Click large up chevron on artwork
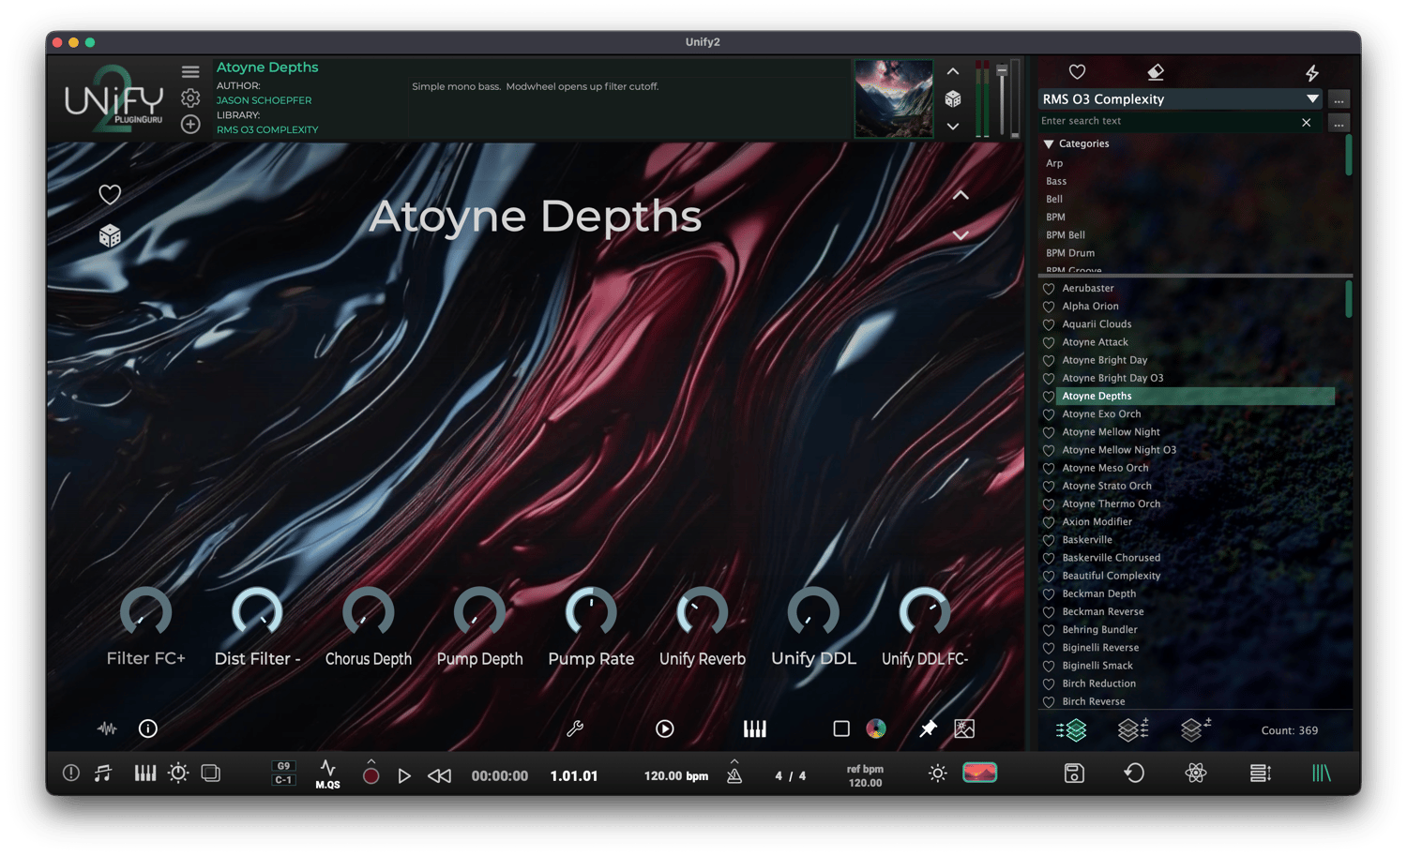 pyautogui.click(x=961, y=195)
